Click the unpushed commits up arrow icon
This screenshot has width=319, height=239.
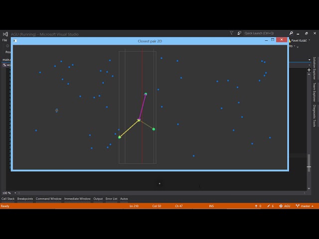click(256, 206)
